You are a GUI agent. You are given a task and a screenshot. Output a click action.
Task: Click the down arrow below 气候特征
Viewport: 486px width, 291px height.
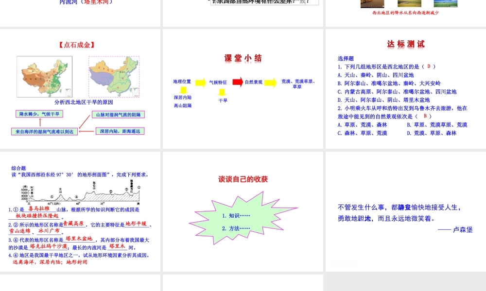(222, 93)
